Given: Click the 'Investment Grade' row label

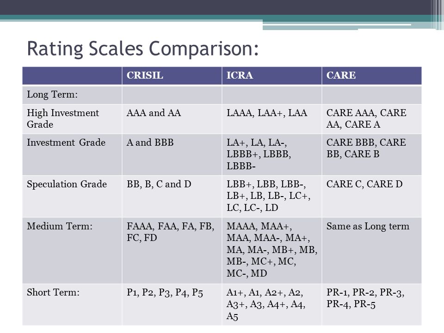Looking at the screenshot, I should 66,142.
